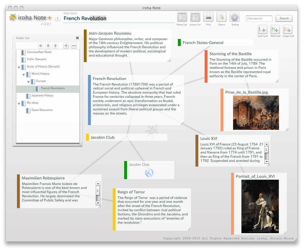The width and height of the screenshot is (306, 251).
Task: Click the left arrow in Notes List panel
Action: coord(41,46)
